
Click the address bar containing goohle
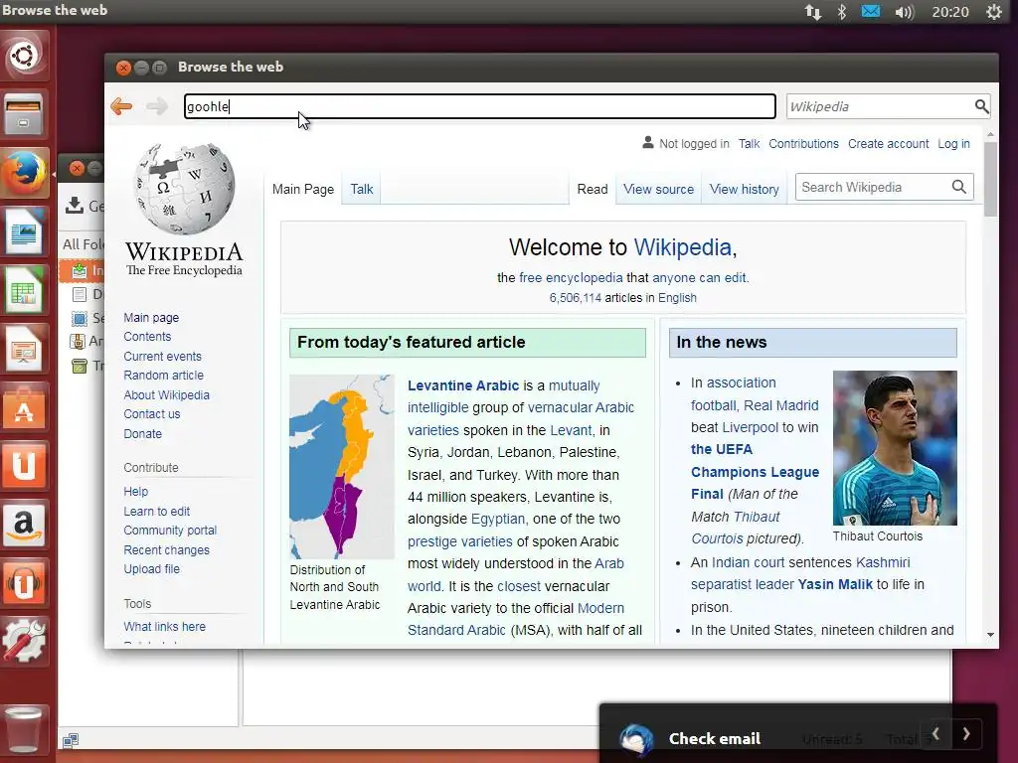[480, 106]
